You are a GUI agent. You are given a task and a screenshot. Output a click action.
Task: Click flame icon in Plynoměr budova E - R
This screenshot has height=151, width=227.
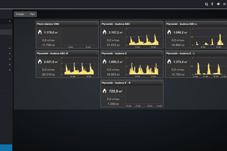click(x=104, y=91)
